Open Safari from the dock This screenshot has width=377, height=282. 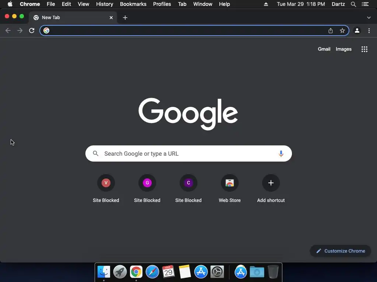152,272
